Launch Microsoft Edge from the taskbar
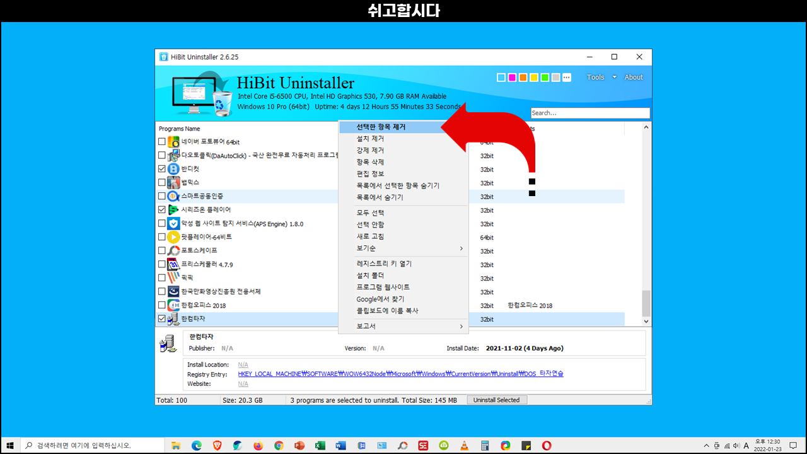Viewport: 807px width, 454px height. (x=196, y=445)
